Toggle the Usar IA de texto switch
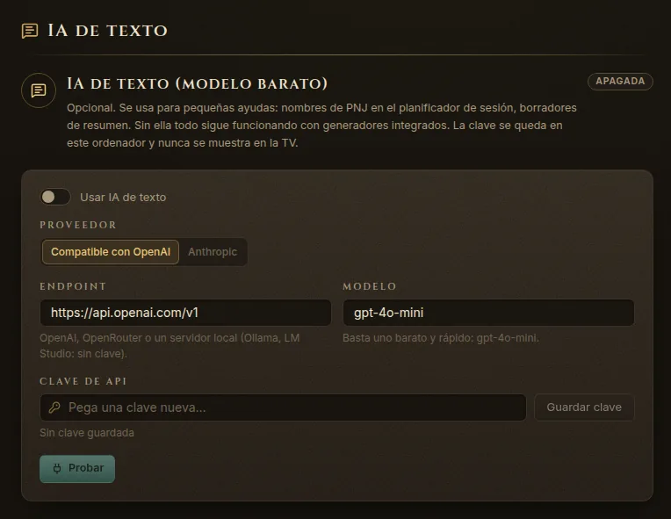Screen dimensions: 671x519 (x=55, y=197)
